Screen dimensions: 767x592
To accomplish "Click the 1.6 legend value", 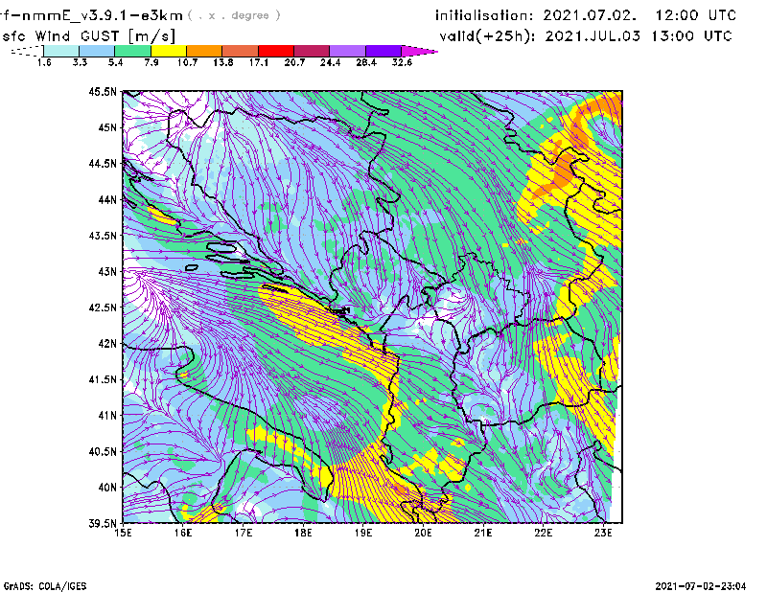I will 44,62.
